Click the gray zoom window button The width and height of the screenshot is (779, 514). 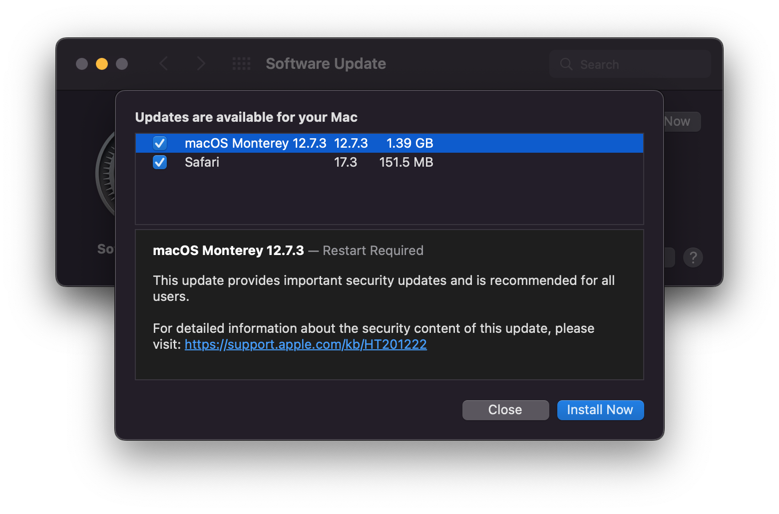click(122, 64)
